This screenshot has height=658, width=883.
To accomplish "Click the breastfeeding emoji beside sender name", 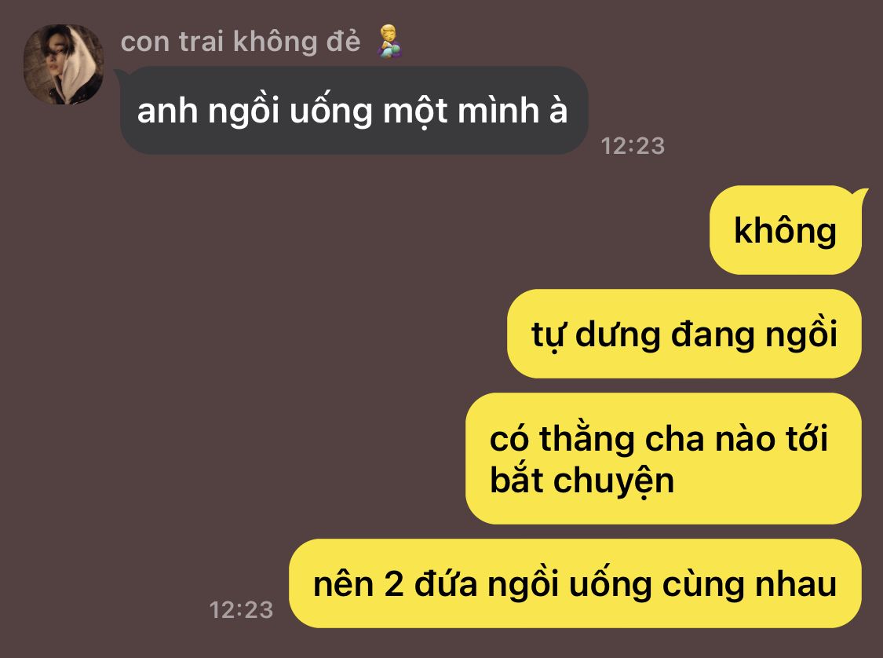I will [389, 41].
